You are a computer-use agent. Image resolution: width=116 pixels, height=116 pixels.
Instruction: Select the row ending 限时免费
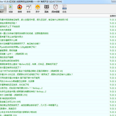pos(58,51)
